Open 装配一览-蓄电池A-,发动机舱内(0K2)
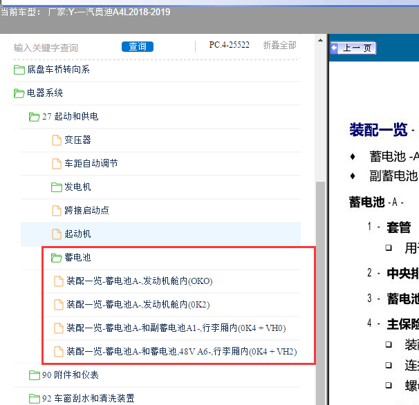This screenshot has height=405, width=419. click(x=138, y=305)
